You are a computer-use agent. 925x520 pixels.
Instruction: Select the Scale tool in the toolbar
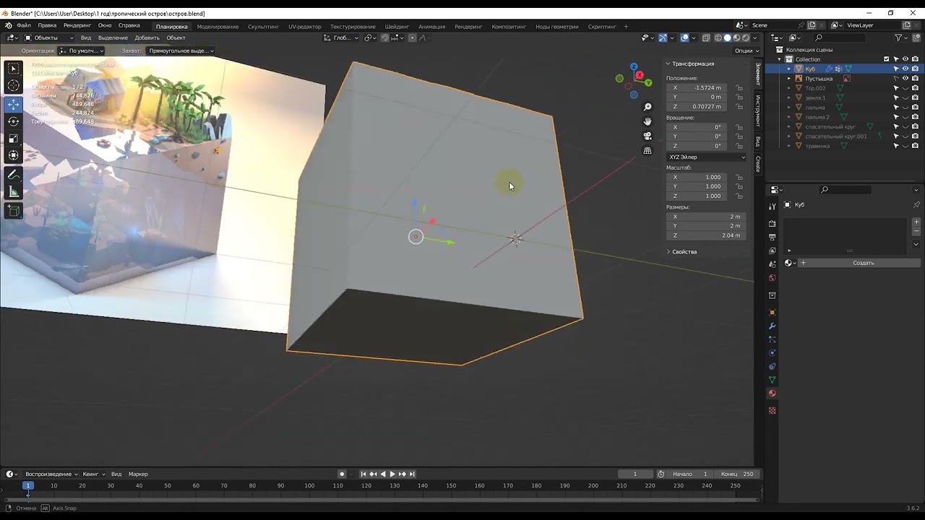pyautogui.click(x=13, y=139)
